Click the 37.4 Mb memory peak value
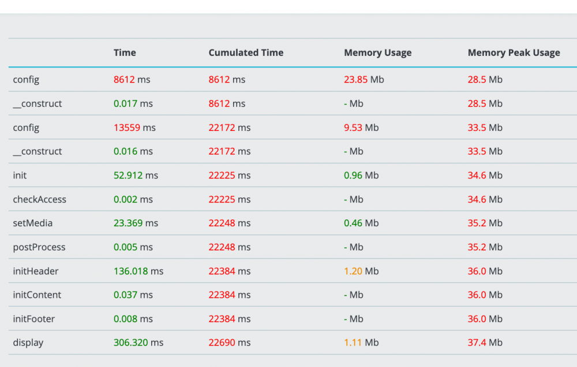Screen dimensions: 577x367 [485, 343]
